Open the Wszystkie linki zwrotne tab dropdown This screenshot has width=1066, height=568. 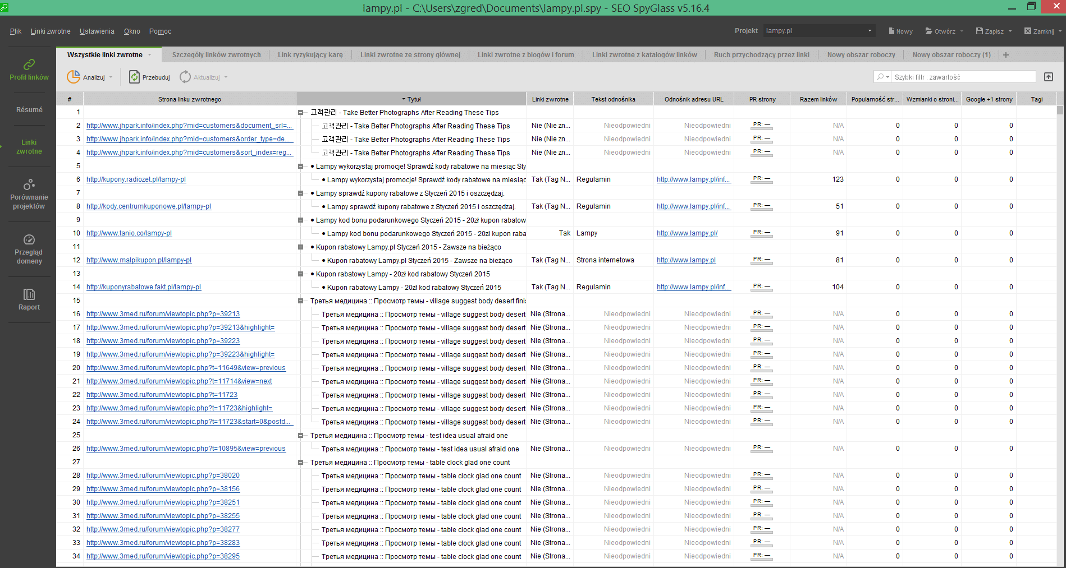(149, 55)
